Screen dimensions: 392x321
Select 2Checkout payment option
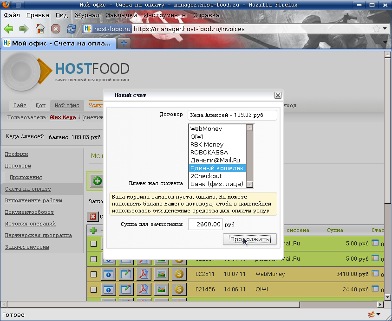click(x=217, y=176)
